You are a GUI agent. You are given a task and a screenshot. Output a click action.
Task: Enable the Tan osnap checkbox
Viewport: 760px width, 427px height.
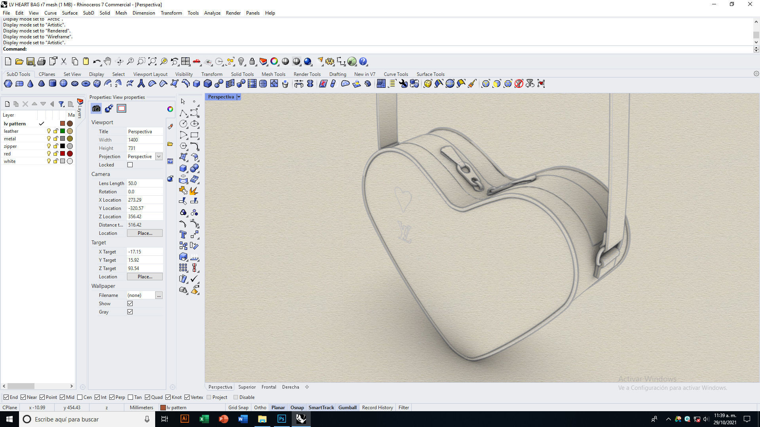point(130,397)
